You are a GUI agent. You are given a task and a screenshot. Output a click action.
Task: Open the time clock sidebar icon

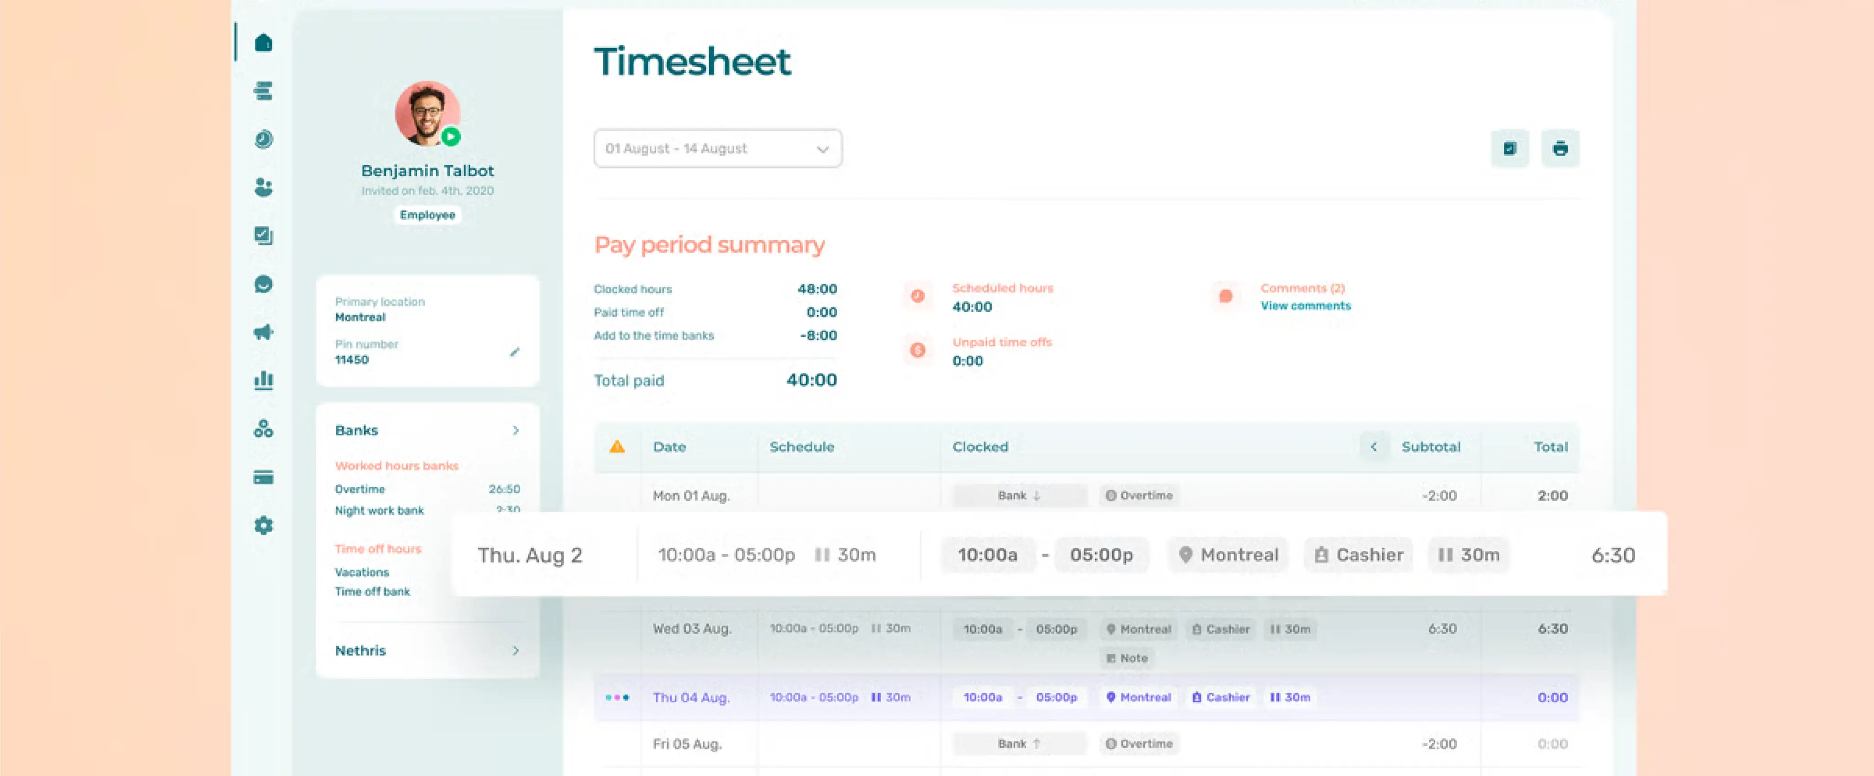[x=264, y=139]
